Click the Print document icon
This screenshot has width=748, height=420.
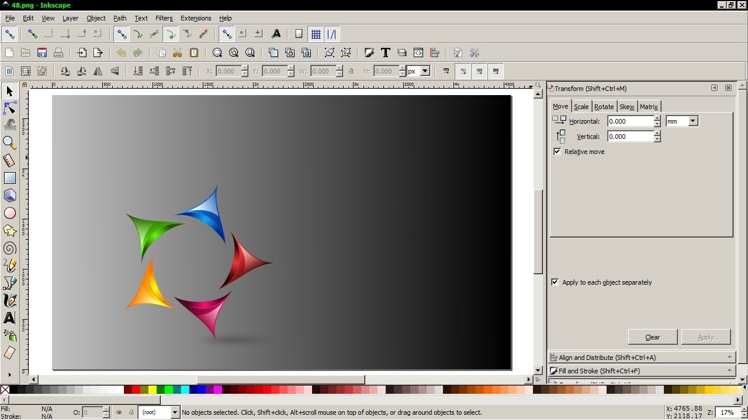tap(58, 52)
